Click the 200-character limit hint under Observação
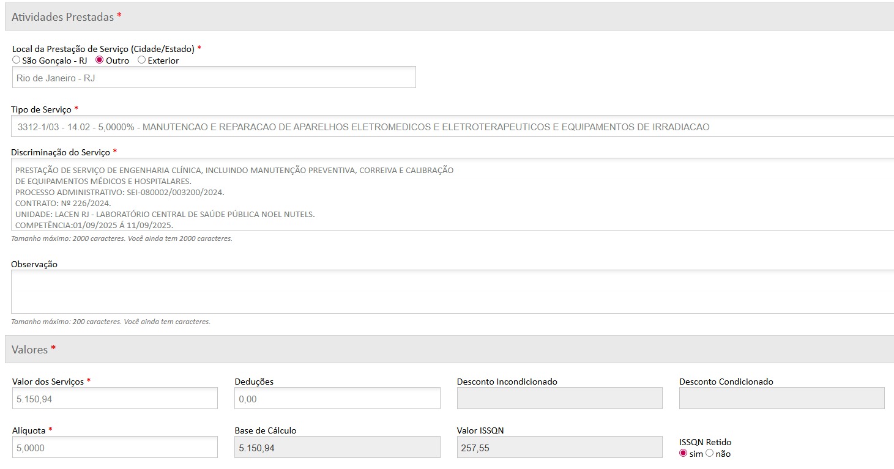This screenshot has height=469, width=894. [111, 322]
